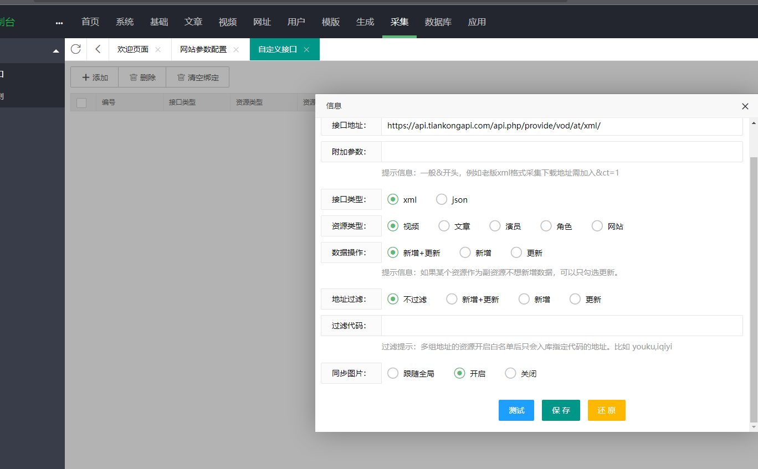758x469 pixels.
Task: Select 文章 resource type
Action: click(x=444, y=226)
